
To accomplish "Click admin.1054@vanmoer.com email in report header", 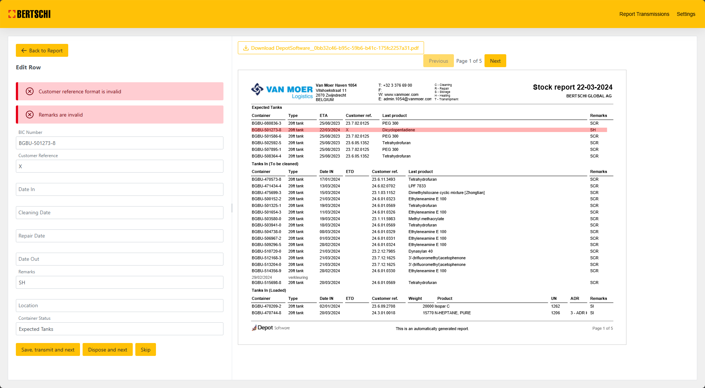I will click(x=407, y=99).
